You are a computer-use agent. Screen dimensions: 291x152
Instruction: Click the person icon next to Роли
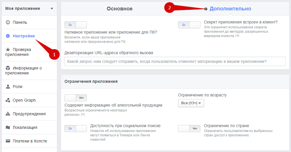click(8, 87)
